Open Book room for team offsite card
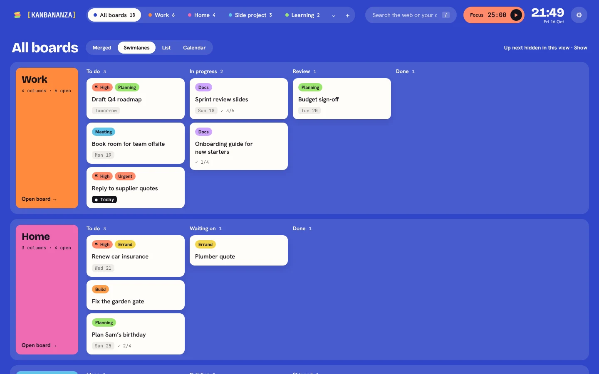 click(x=136, y=143)
